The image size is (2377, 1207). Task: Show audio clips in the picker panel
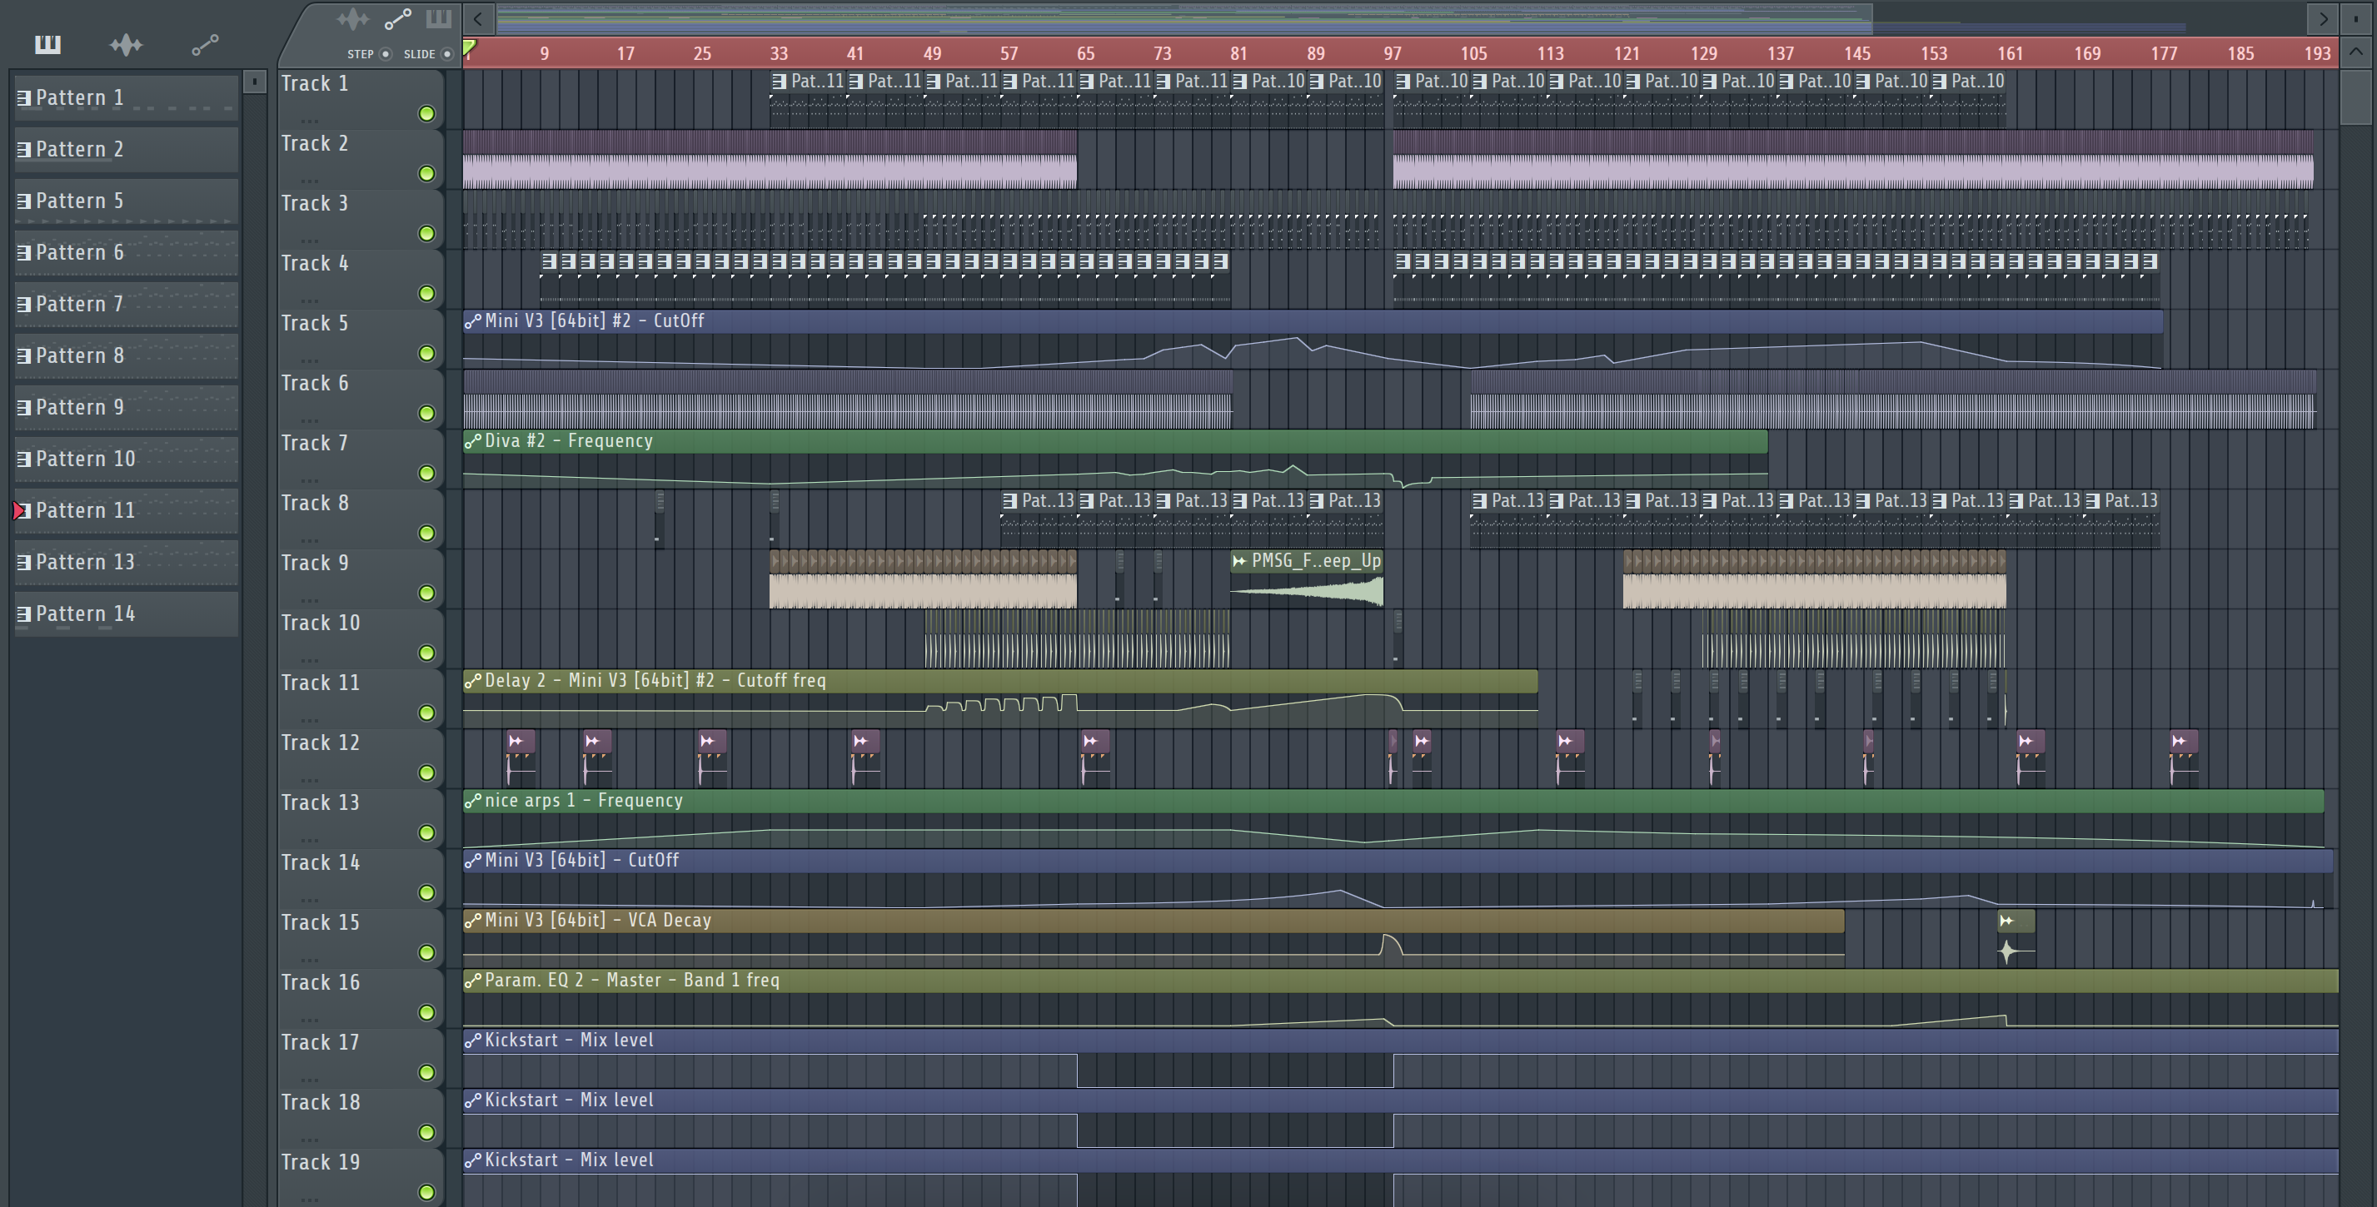pos(126,44)
